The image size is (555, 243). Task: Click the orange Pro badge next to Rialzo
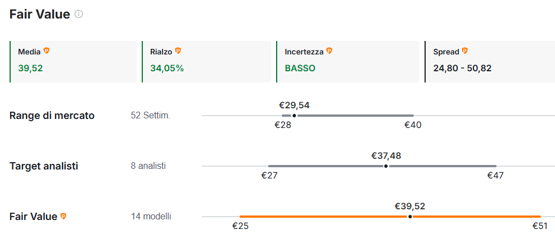click(178, 51)
